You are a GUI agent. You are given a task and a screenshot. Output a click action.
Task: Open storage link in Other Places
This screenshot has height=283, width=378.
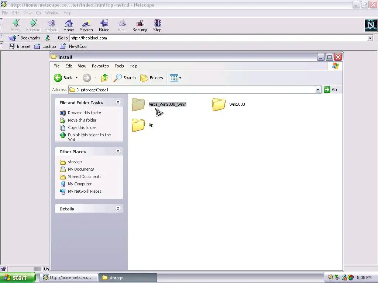[x=75, y=162]
